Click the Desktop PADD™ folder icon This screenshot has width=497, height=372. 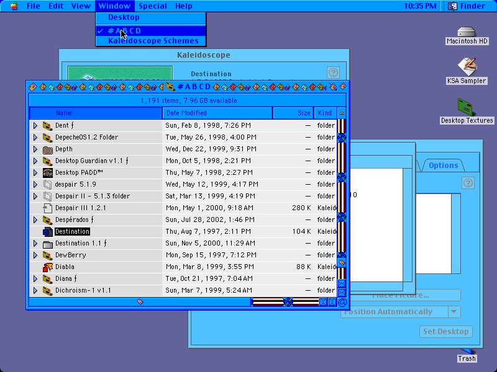[48, 173]
